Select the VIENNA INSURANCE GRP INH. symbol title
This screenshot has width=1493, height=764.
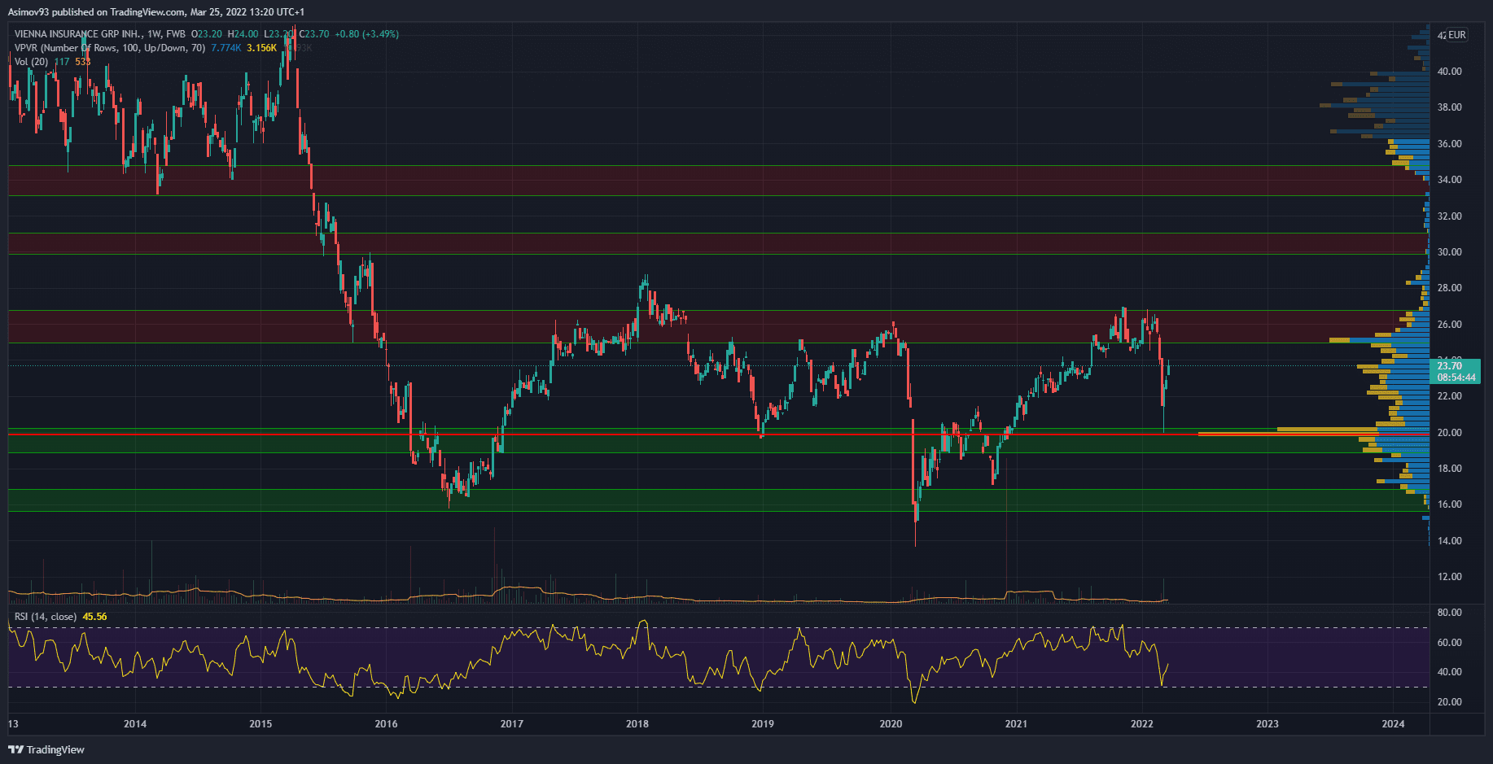click(x=78, y=34)
